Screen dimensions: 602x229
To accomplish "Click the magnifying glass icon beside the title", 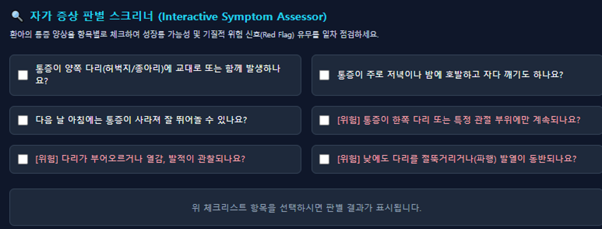I will point(17,16).
